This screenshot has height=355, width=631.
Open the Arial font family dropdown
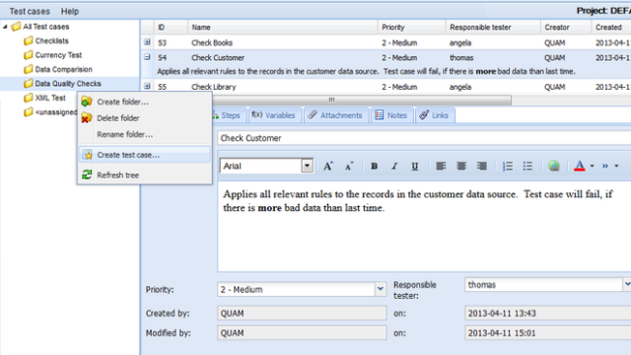(307, 166)
